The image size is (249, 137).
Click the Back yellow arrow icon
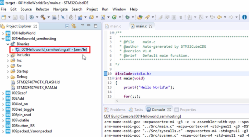[x=219, y=17]
